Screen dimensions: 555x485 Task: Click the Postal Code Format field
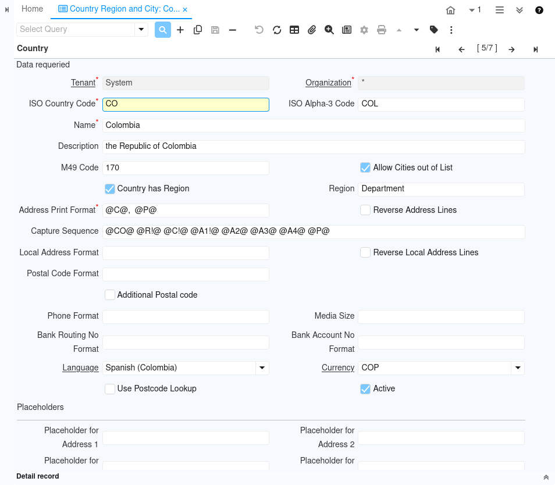(x=186, y=274)
